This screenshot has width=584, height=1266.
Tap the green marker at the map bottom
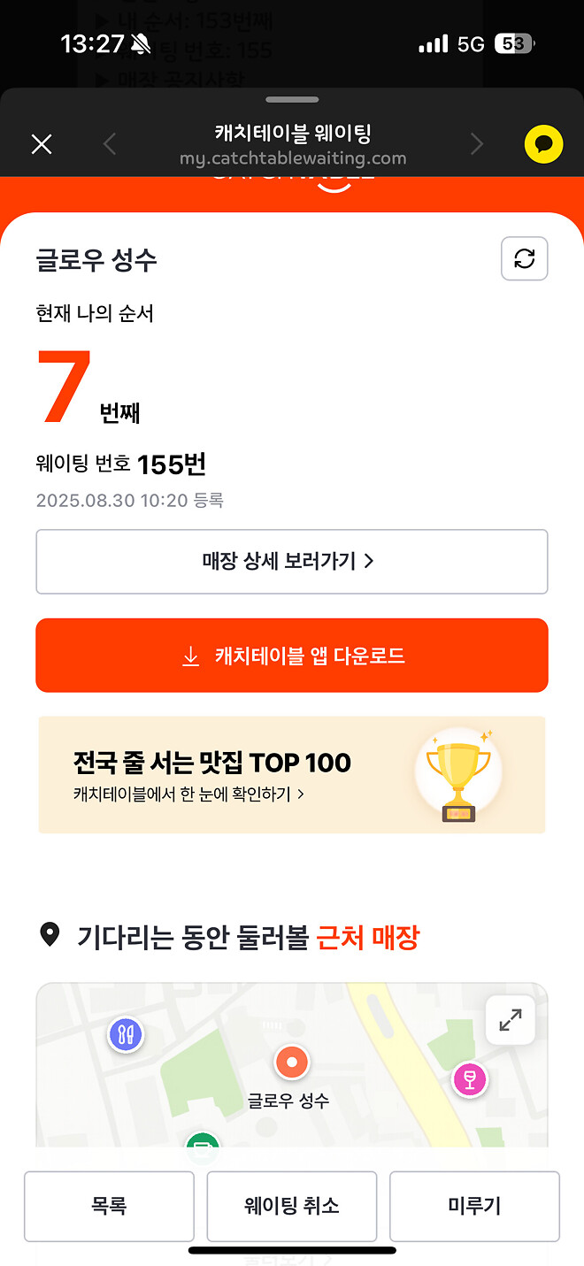click(x=202, y=1141)
